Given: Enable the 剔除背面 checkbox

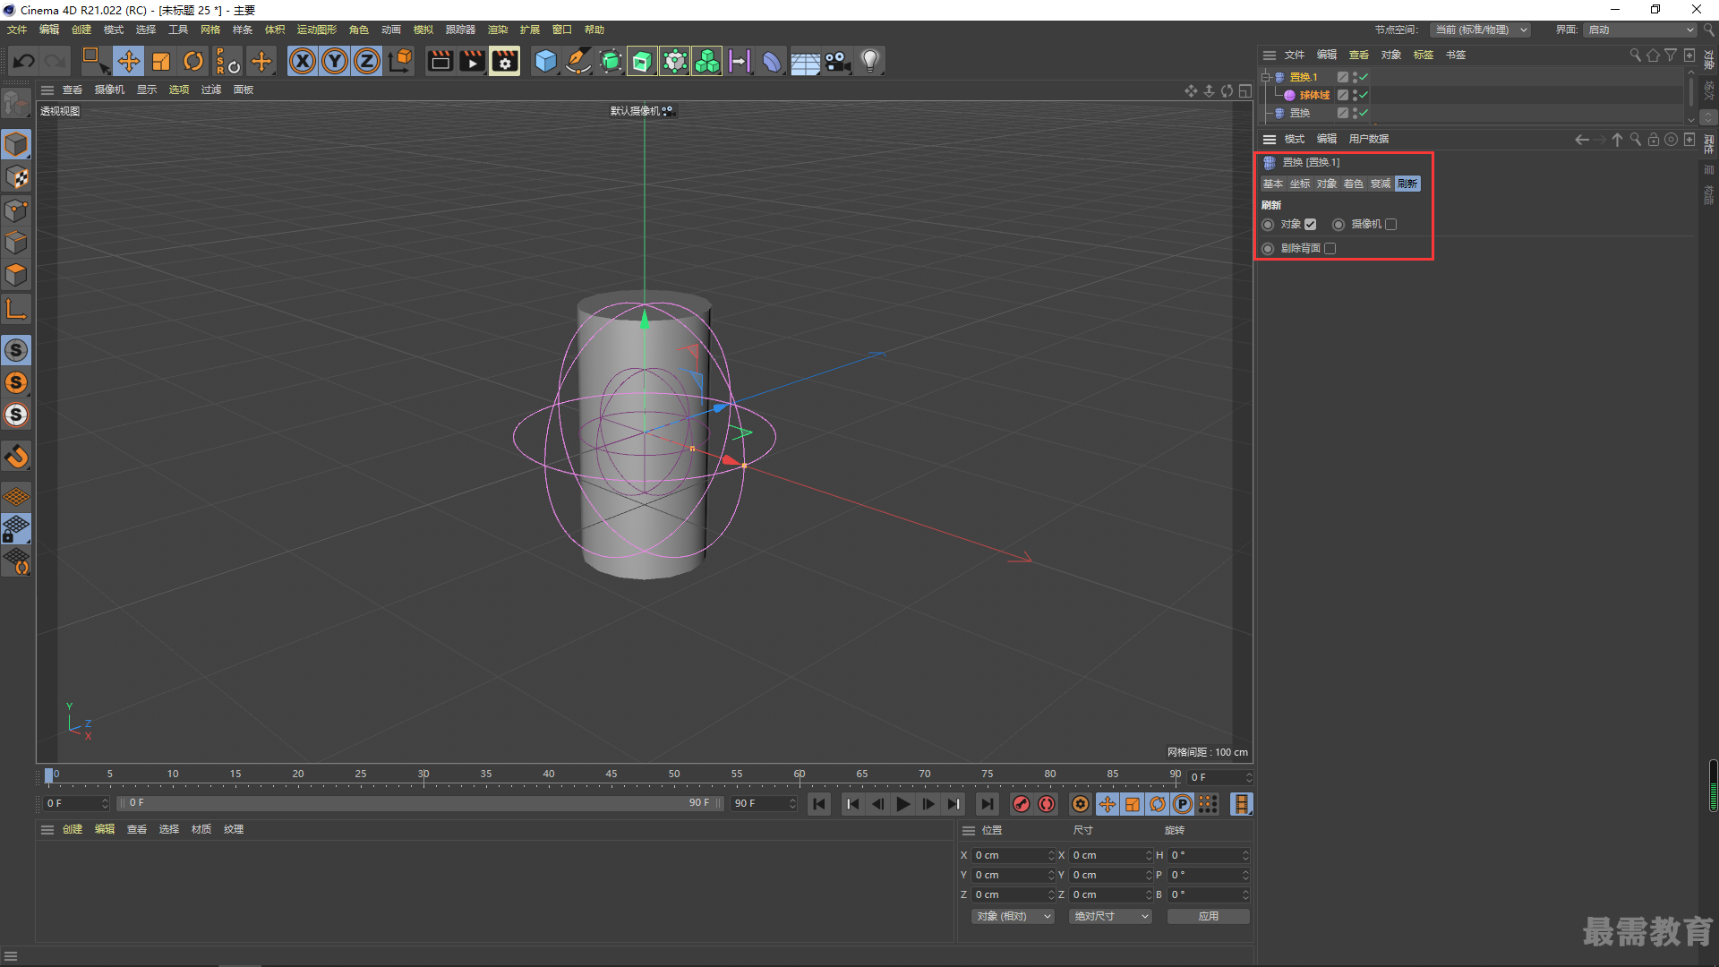Looking at the screenshot, I should 1330,249.
